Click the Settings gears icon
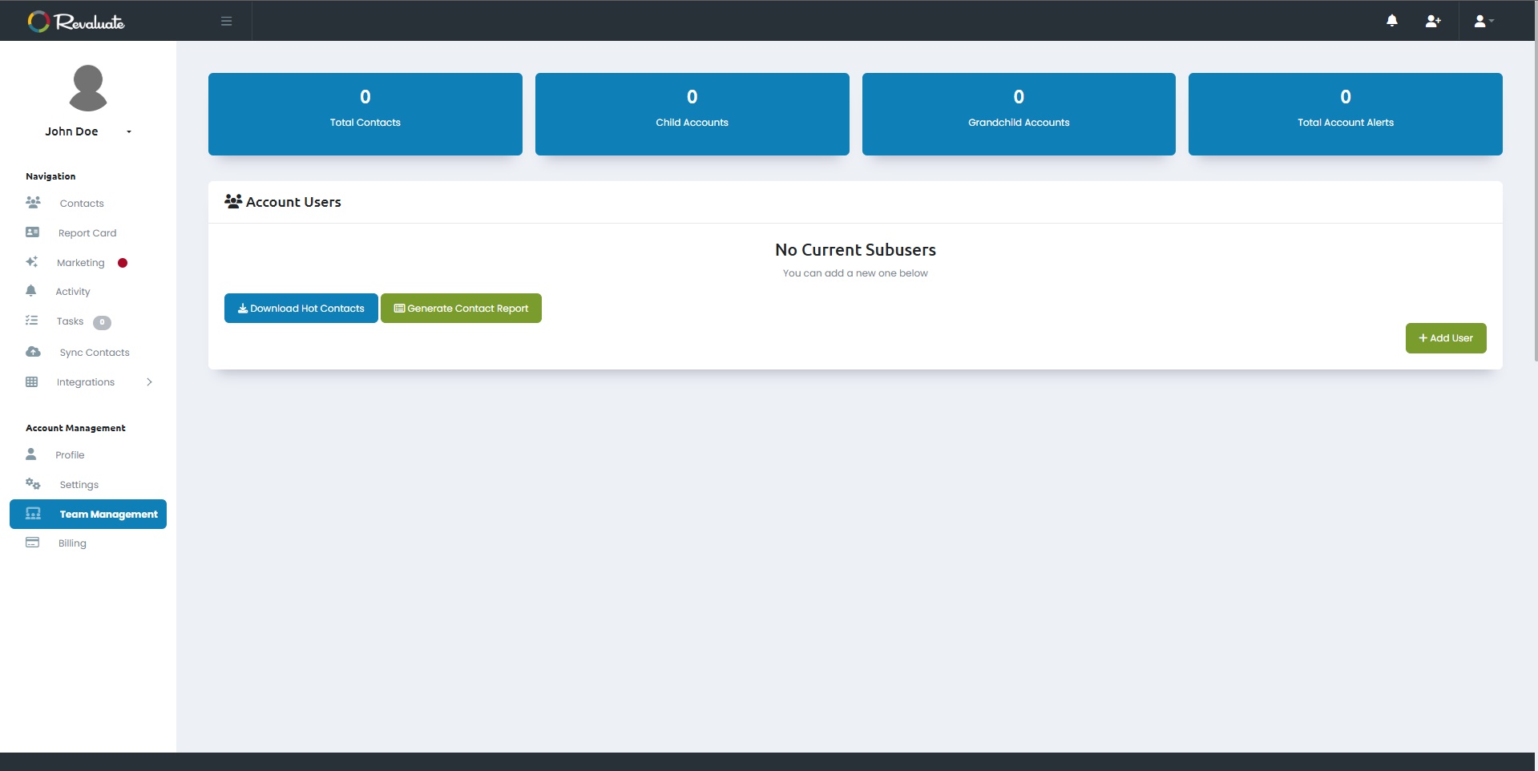 coord(33,483)
